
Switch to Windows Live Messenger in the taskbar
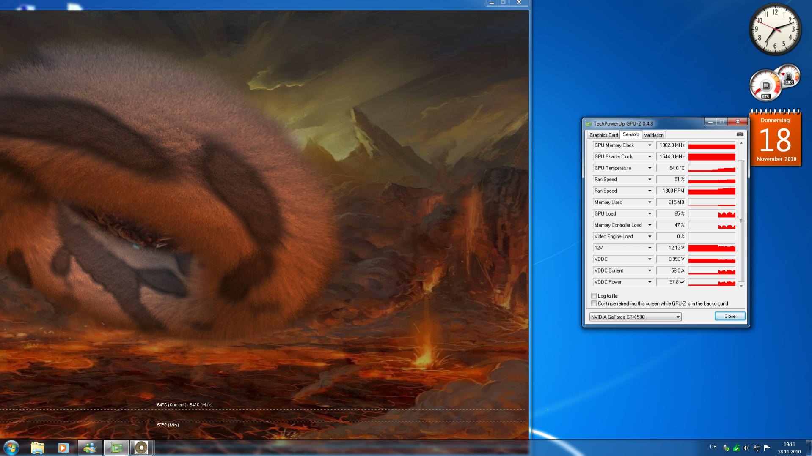point(90,448)
